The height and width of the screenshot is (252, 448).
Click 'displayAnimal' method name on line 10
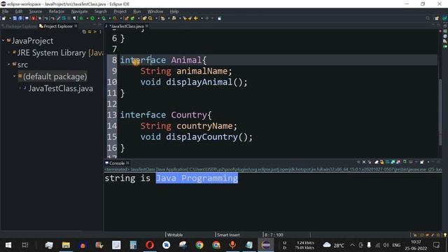pyautogui.click(x=199, y=83)
